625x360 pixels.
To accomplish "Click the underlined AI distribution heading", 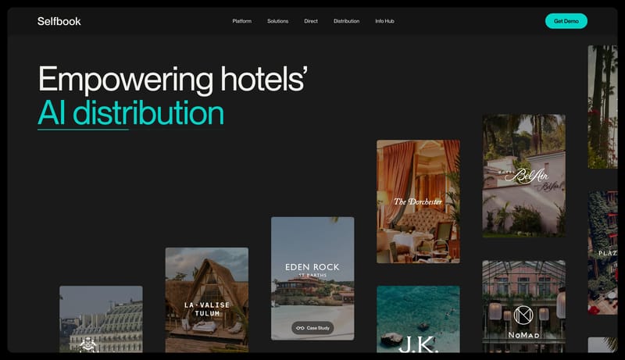I will pos(130,113).
